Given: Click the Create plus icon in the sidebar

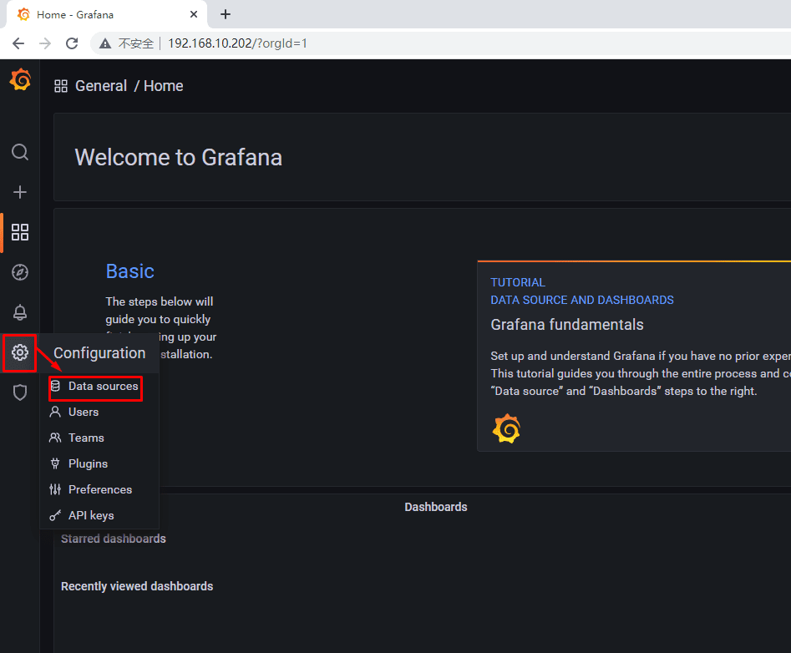Looking at the screenshot, I should click(20, 192).
